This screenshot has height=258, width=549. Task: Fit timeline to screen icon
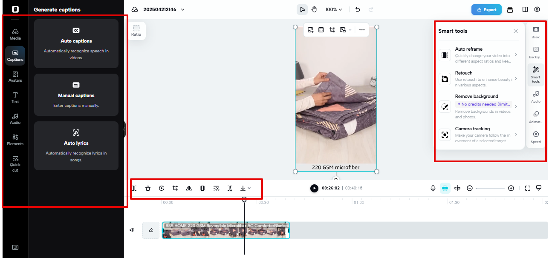click(x=528, y=188)
